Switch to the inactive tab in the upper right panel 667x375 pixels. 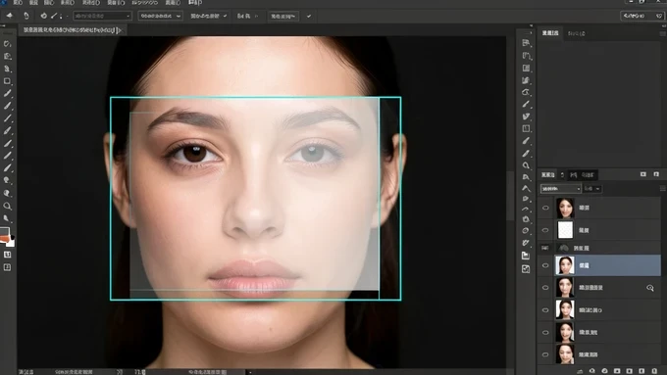577,33
